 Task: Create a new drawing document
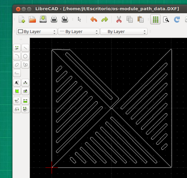click(22, 19)
